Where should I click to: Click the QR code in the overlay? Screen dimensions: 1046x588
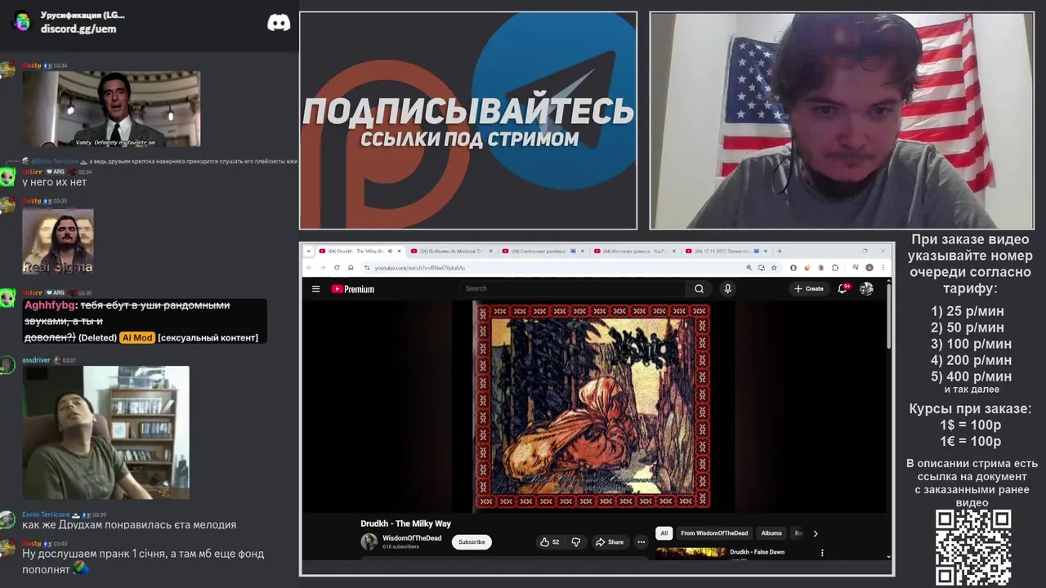[x=973, y=547]
